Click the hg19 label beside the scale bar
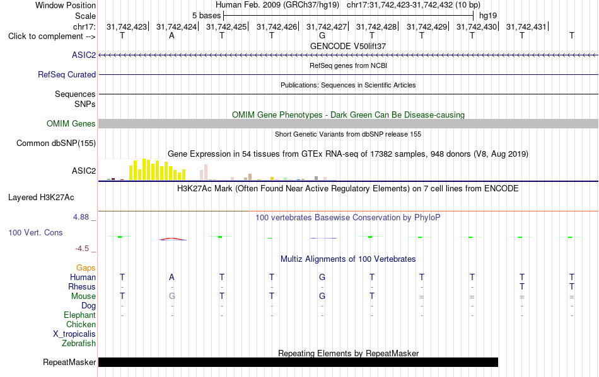This screenshot has height=377, width=599. tap(488, 16)
